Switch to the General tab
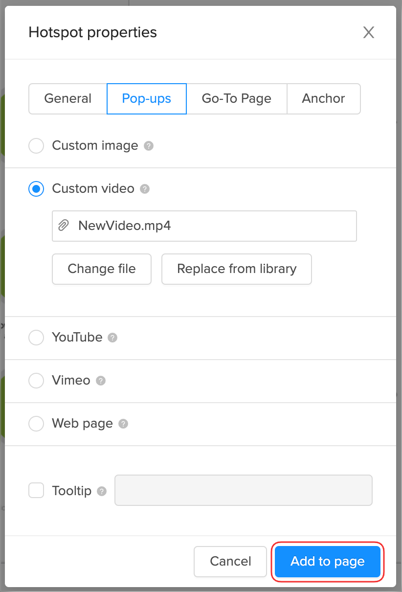 pyautogui.click(x=67, y=99)
